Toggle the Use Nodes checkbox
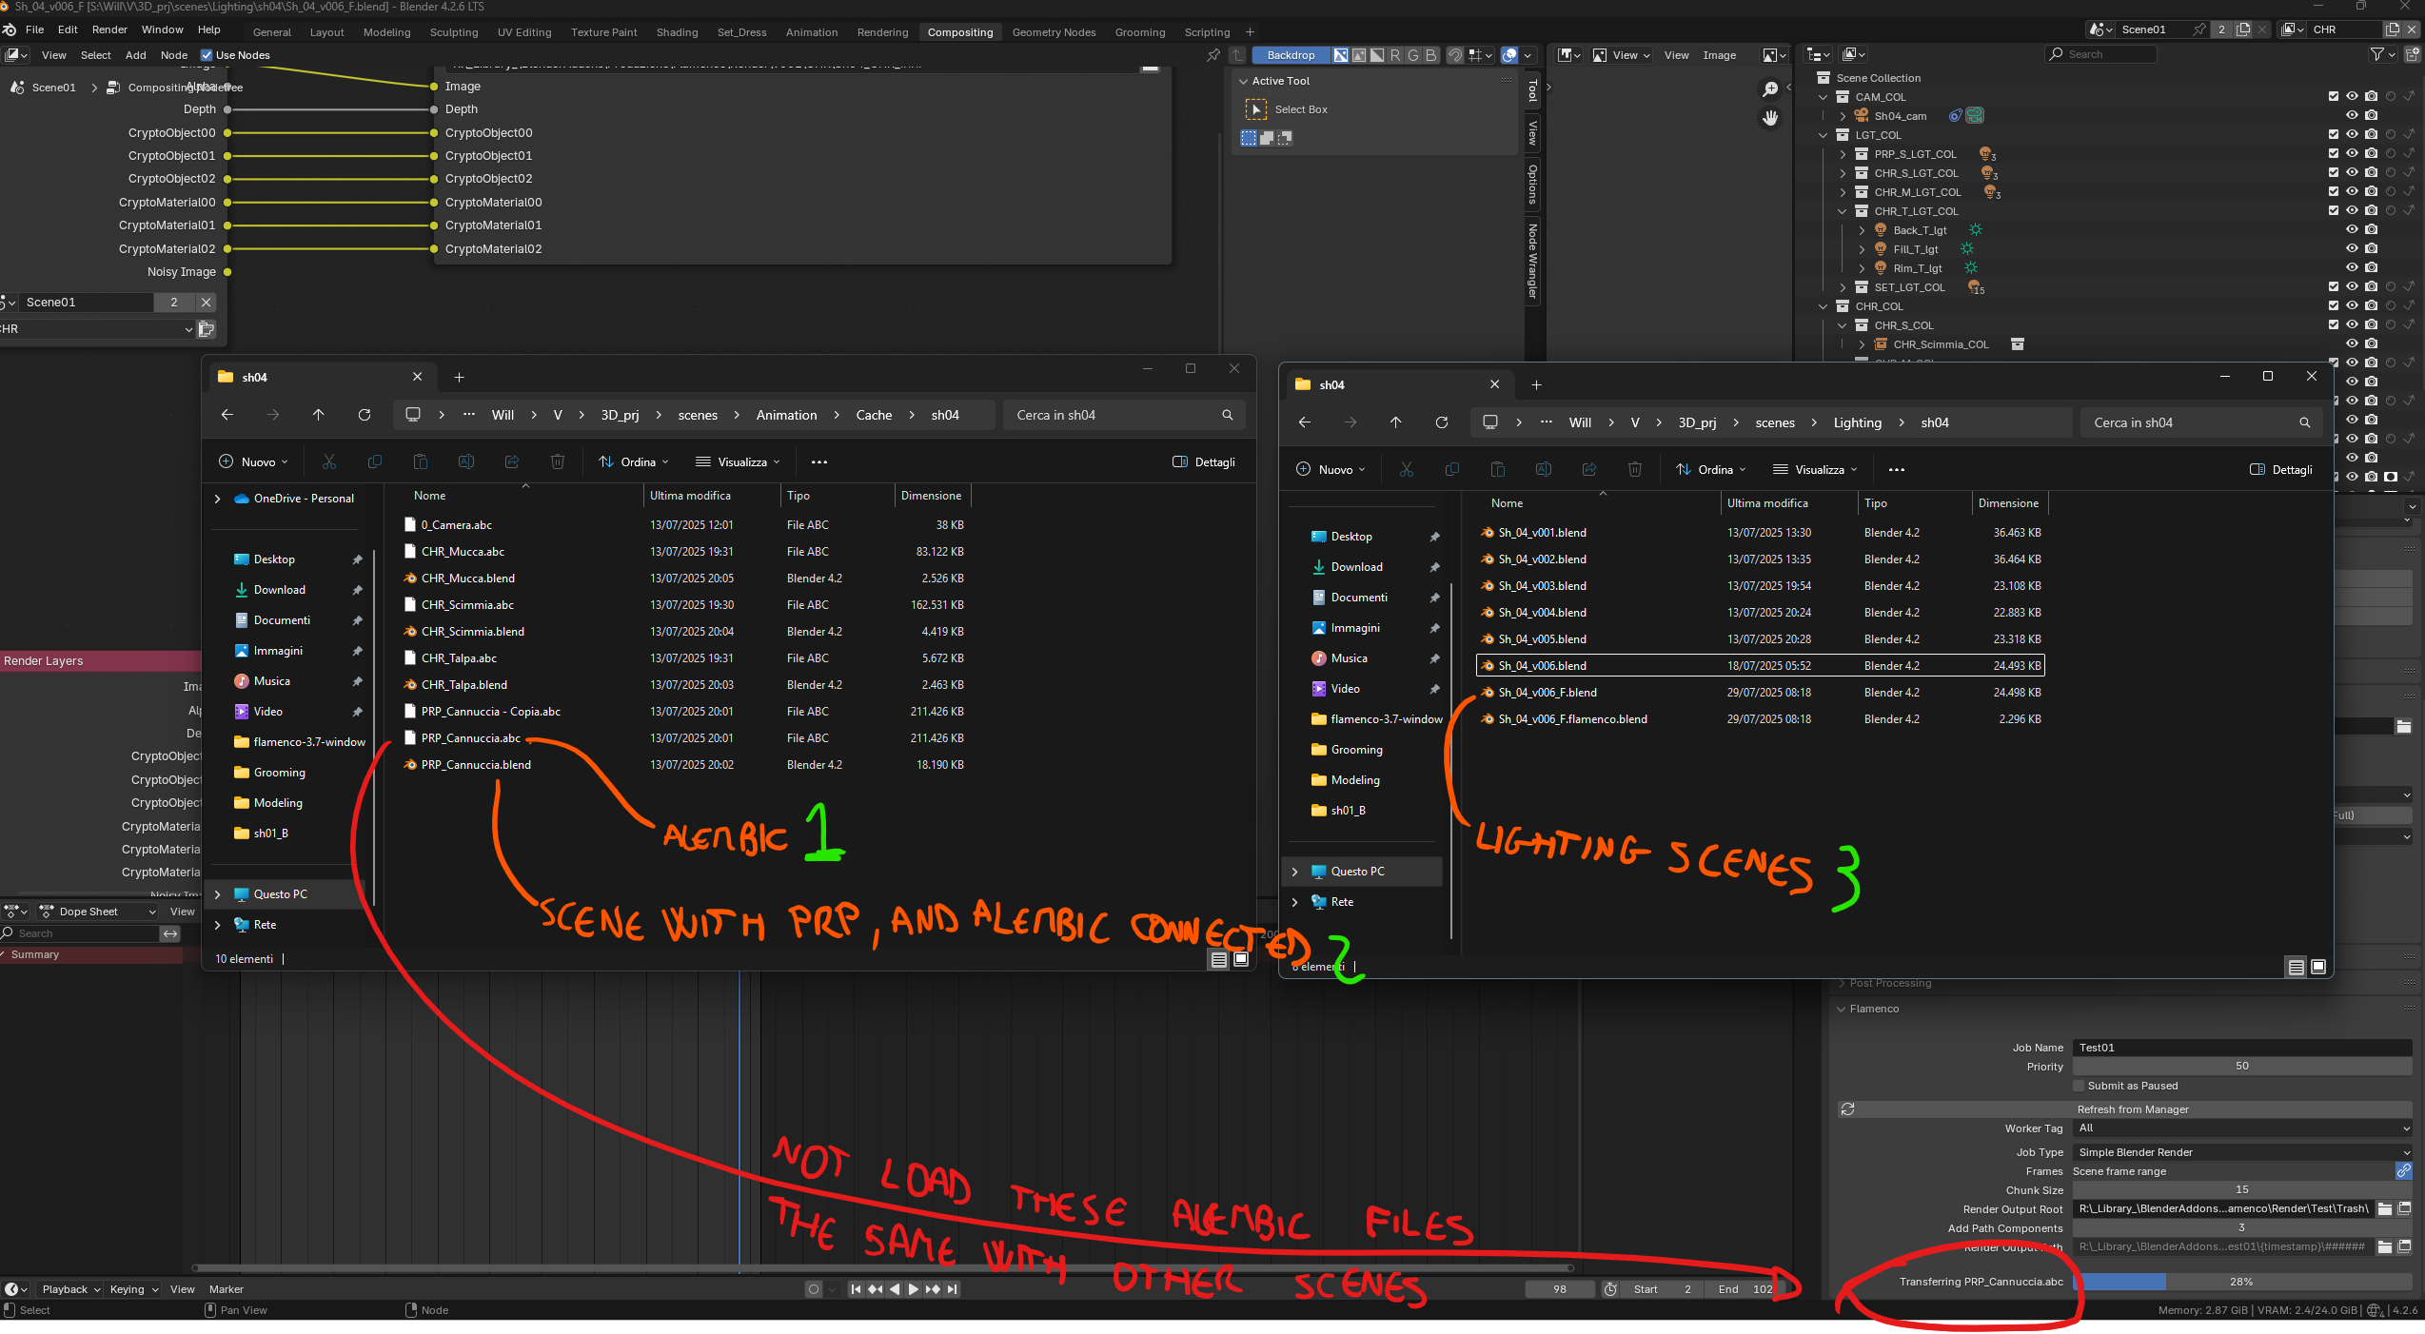Viewport: 2425px width, 1334px height. pos(207,55)
